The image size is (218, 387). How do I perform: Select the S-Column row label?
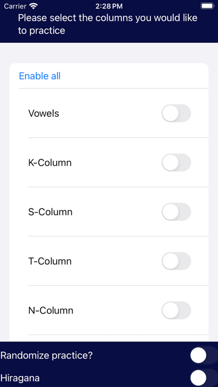tap(51, 212)
